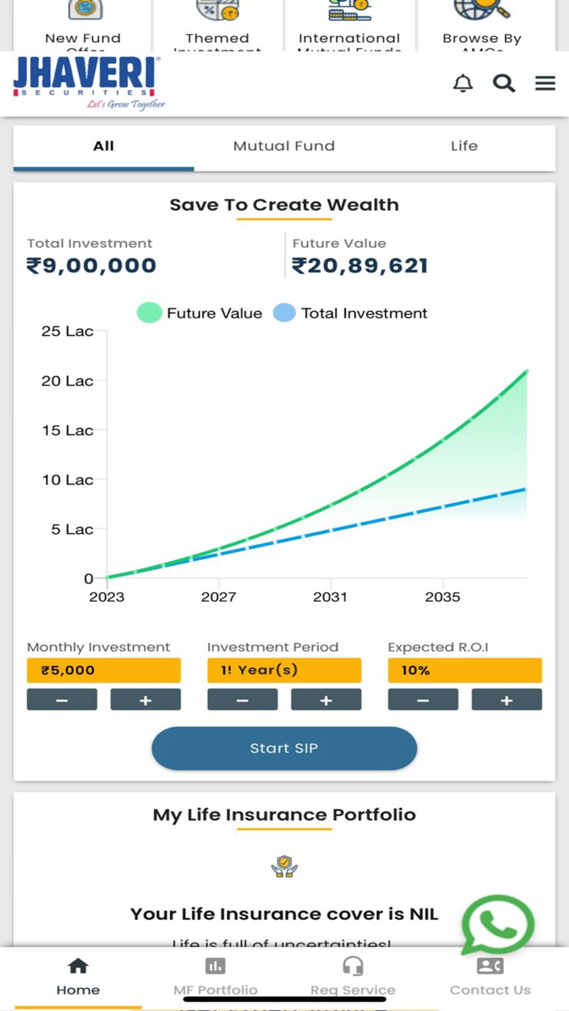The width and height of the screenshot is (569, 1011).
Task: Open the notifications bell icon
Action: [463, 83]
